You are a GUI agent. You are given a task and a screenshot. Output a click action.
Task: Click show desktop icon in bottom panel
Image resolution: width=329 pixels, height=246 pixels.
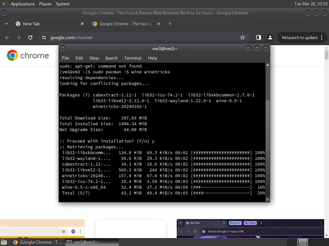[x=4, y=242]
